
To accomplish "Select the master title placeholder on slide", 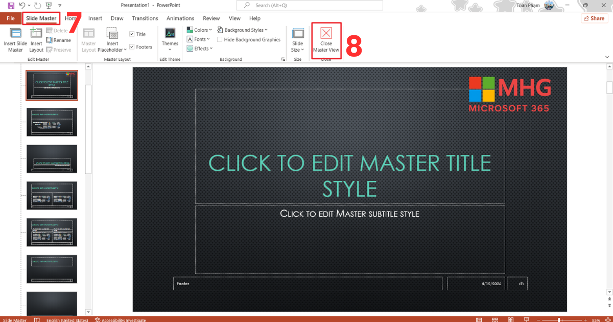I will tap(350, 146).
